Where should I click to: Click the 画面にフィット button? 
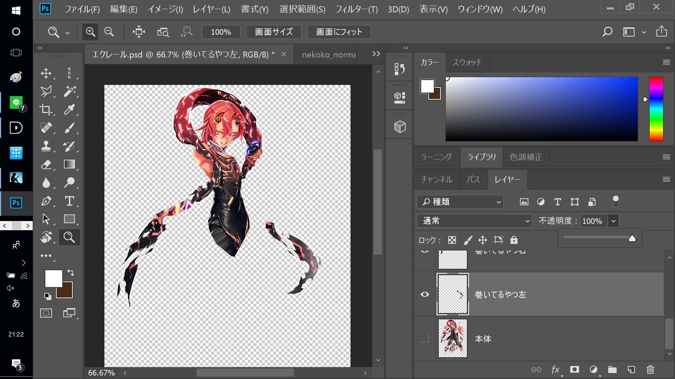[x=339, y=32]
